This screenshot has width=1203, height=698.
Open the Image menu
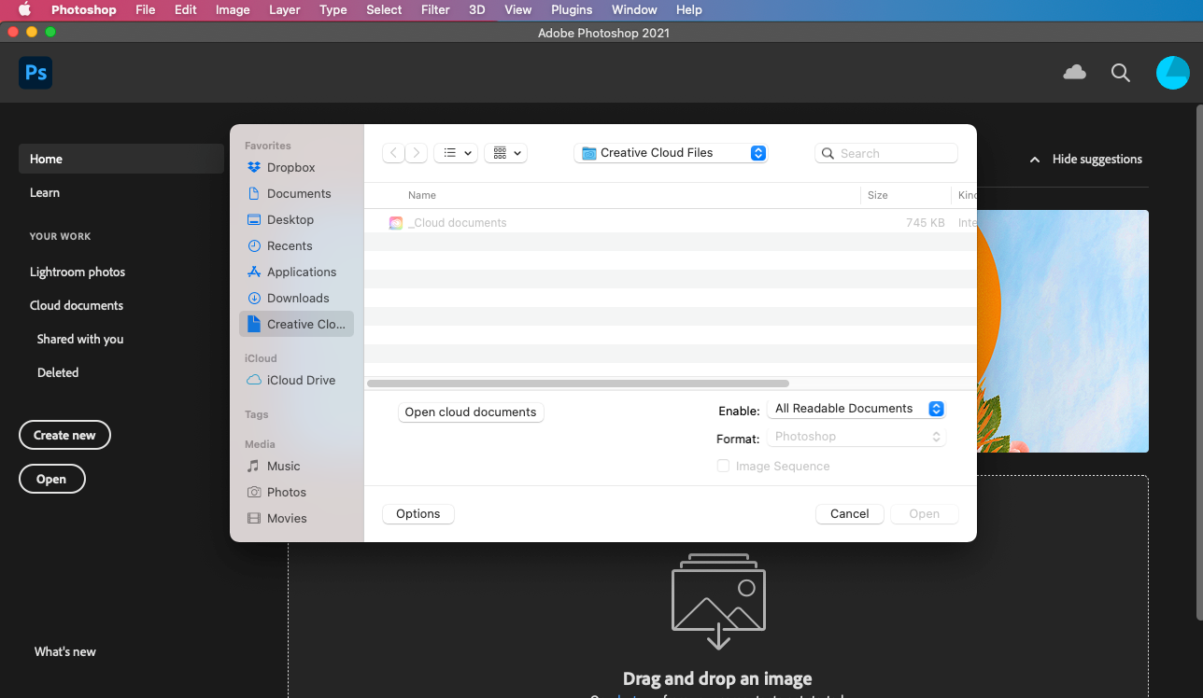tap(233, 9)
